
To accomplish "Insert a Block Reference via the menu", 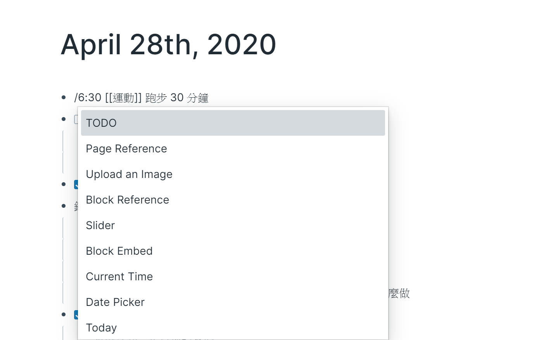I will [x=233, y=200].
